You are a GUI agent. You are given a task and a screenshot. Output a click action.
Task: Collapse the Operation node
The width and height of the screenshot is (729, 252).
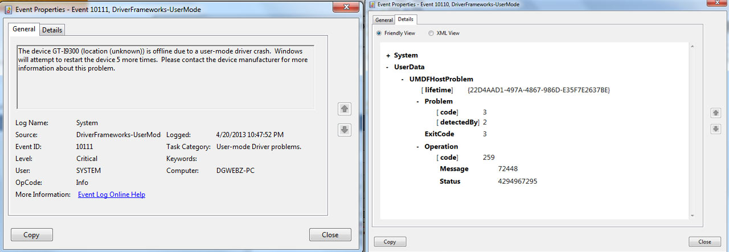418,147
